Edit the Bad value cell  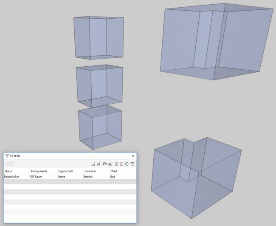pos(123,177)
